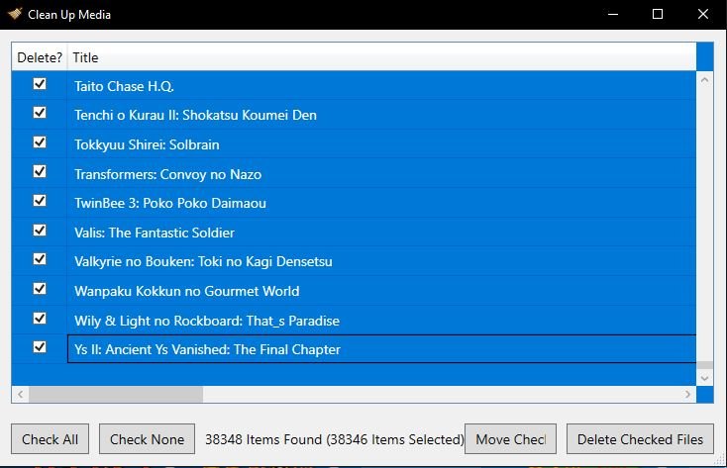
Task: Uncheck Tenchi o Kurau II delete checkbox
Action: pos(40,113)
